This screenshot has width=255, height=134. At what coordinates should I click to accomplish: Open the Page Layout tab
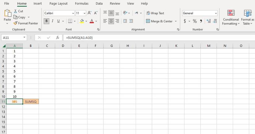click(58, 3)
